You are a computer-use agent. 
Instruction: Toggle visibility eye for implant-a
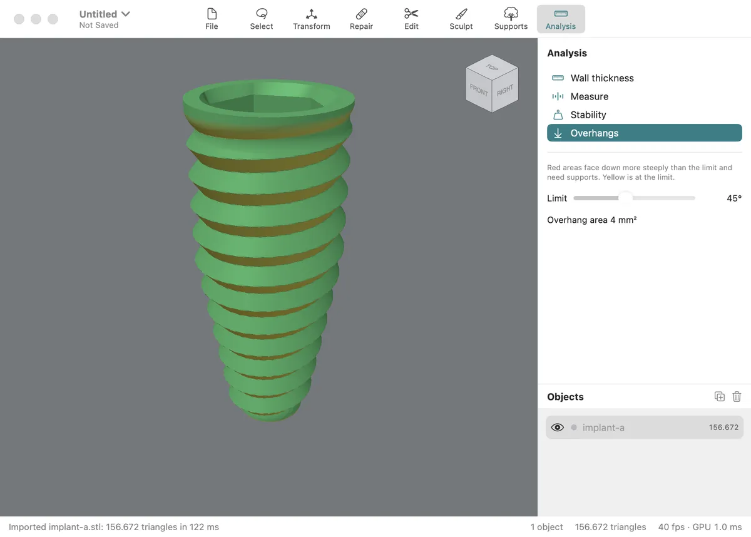point(557,427)
